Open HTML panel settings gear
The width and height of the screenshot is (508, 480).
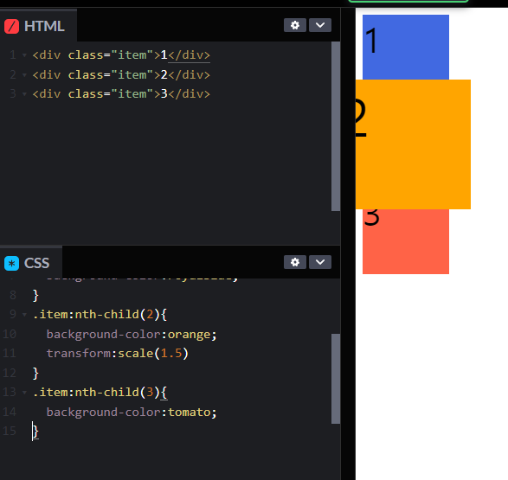click(295, 25)
